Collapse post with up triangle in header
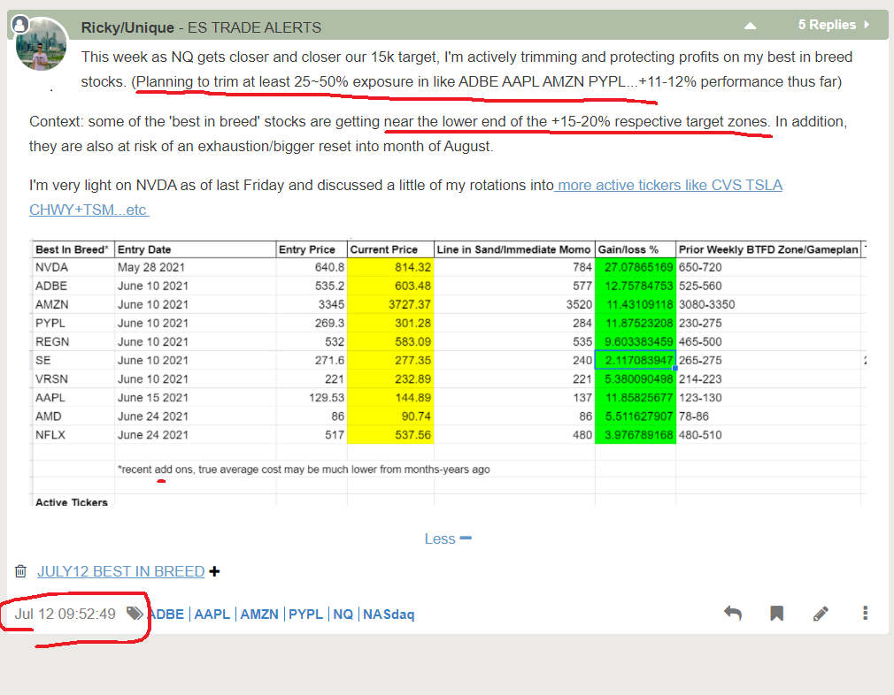Viewport: 894px width, 695px height. [x=751, y=26]
